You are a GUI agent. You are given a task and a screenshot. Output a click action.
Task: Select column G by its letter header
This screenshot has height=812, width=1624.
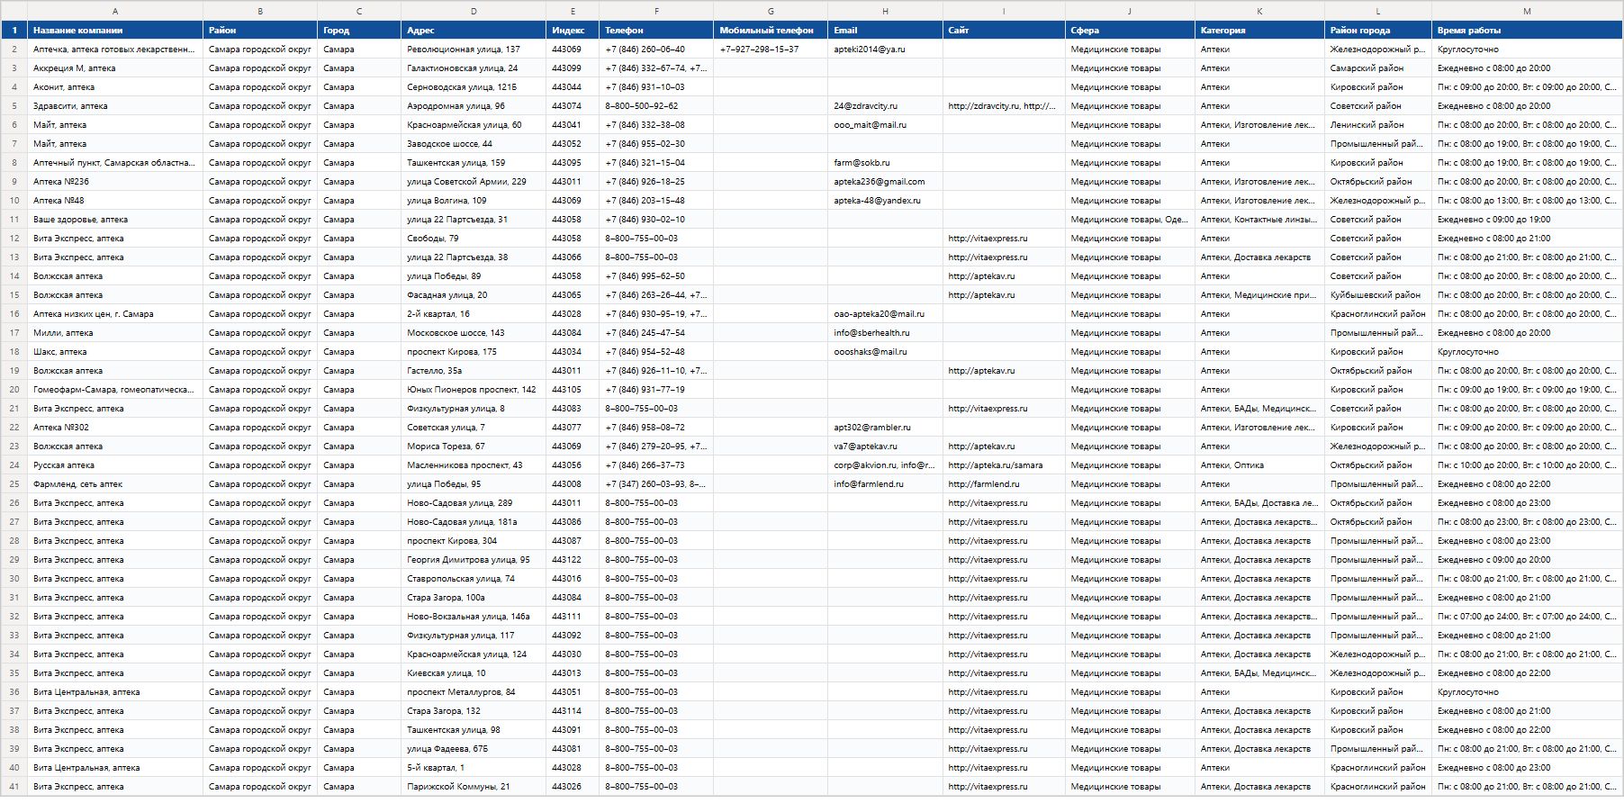[x=771, y=11]
